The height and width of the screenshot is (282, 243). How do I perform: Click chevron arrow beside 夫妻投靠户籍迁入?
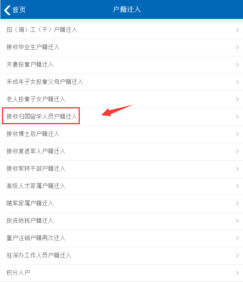237,65
